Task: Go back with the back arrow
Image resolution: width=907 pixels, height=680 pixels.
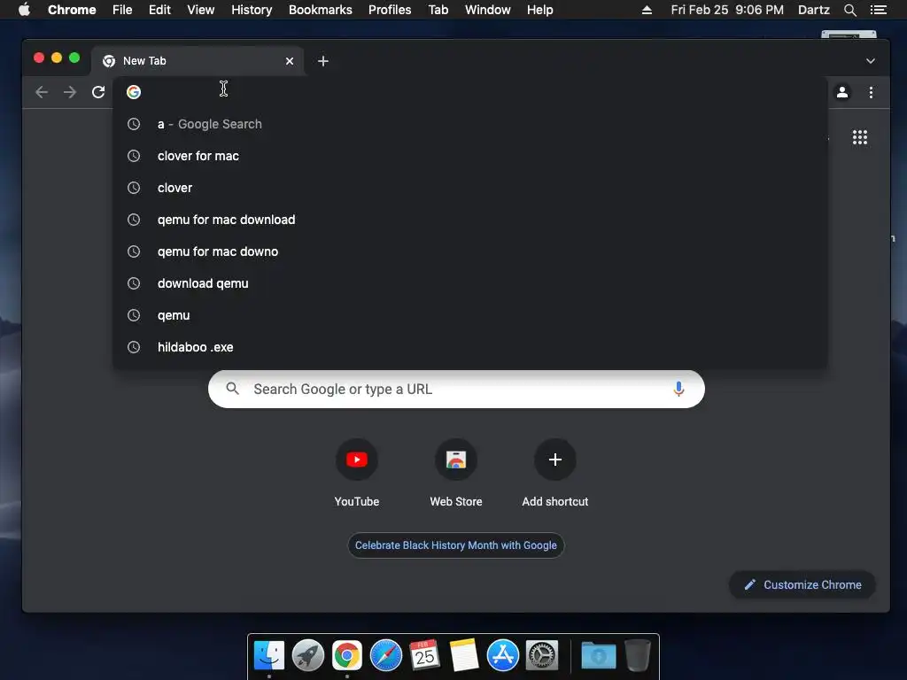Action: (42, 92)
